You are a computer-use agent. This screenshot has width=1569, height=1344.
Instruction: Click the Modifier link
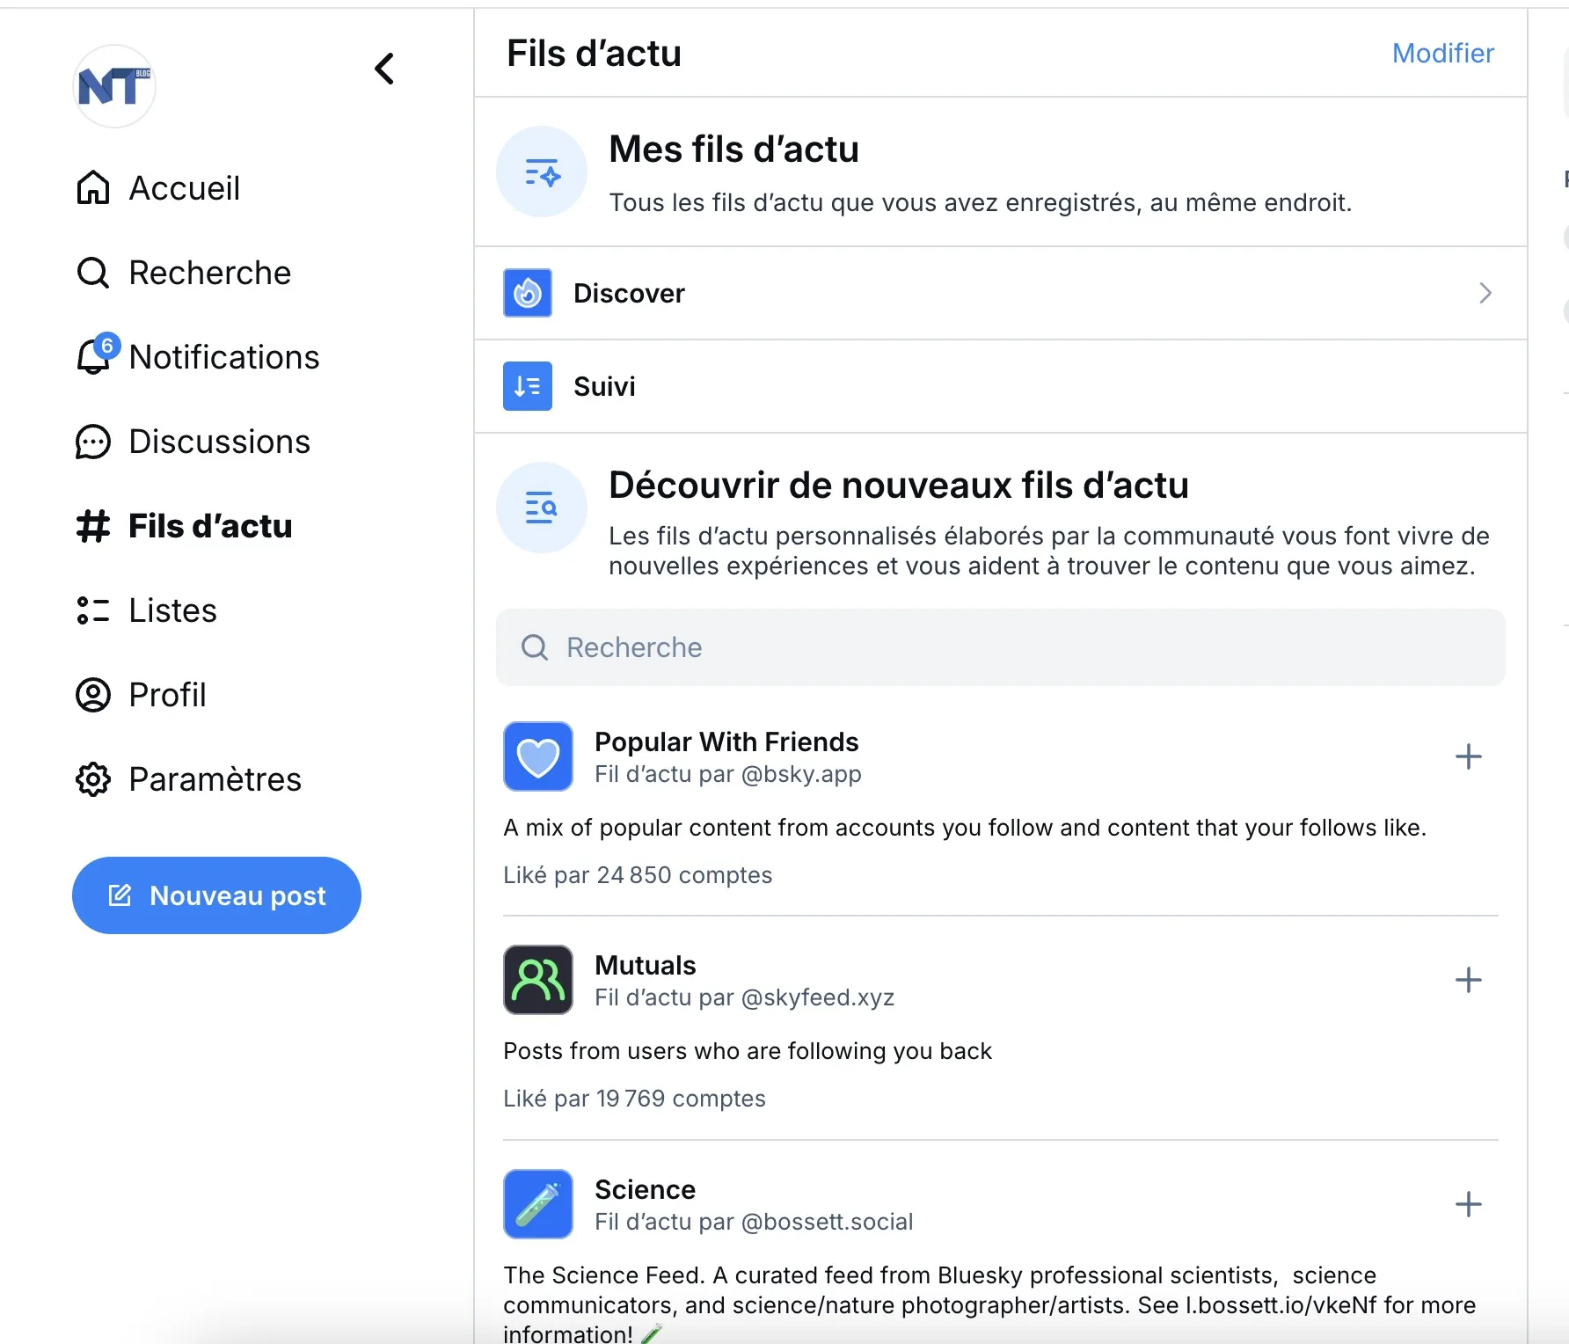(x=1442, y=54)
